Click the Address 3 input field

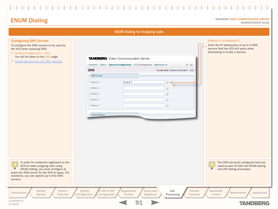(144, 94)
